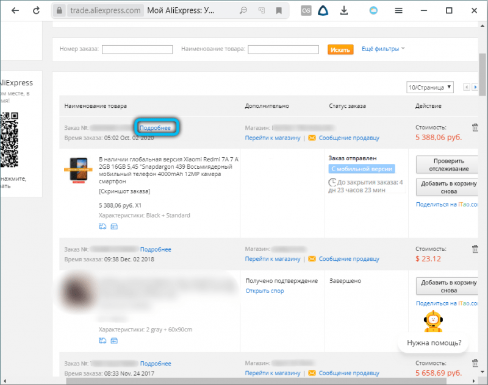
Task: Click the Заказ отправлен status text
Action: [353, 158]
